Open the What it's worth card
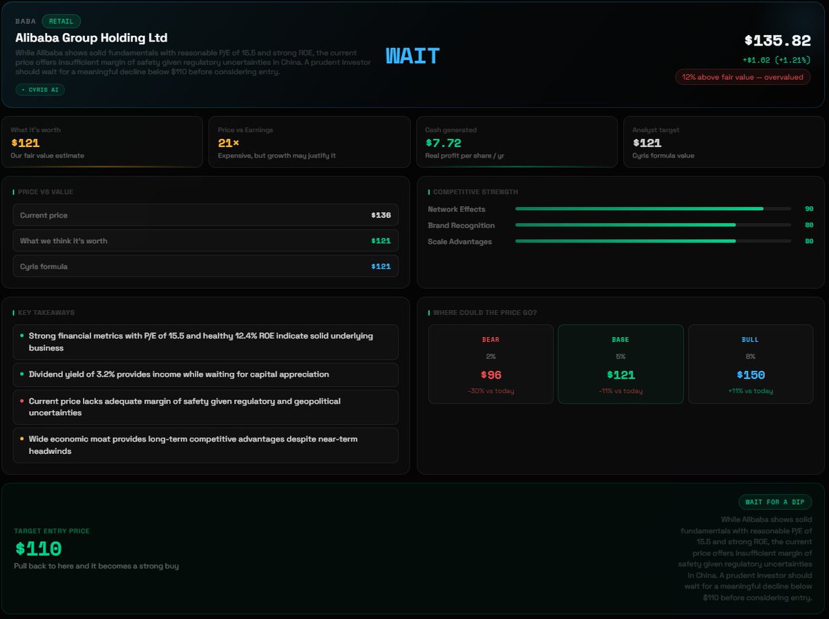Image resolution: width=829 pixels, height=619 pixels. click(x=102, y=142)
